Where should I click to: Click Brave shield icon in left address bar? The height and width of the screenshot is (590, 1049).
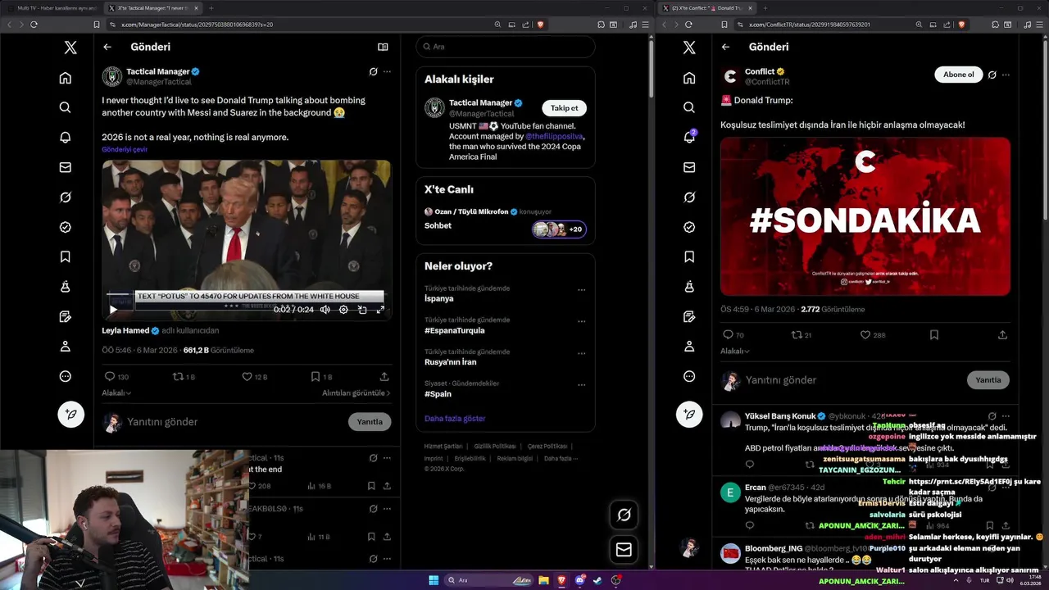(540, 25)
